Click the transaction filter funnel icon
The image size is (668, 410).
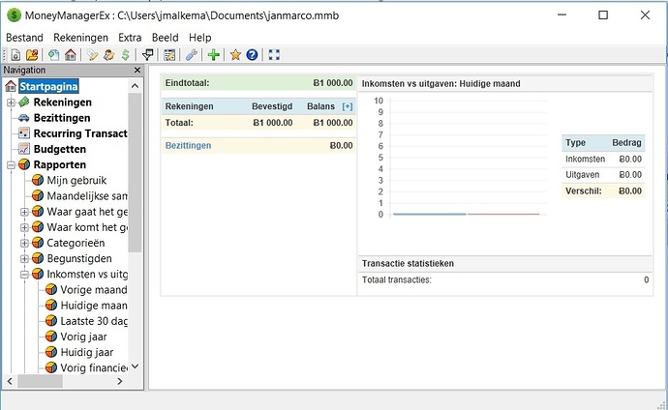coord(148,55)
